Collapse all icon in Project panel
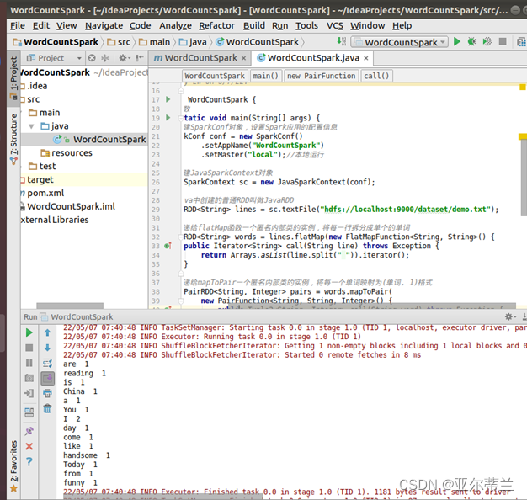Viewport: 527px width, 500px height. point(105,58)
